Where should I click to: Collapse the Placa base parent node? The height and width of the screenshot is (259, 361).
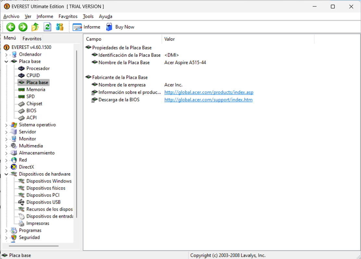(6, 62)
